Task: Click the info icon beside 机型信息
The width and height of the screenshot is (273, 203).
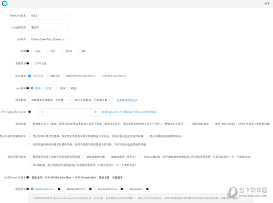Action: 28,189
